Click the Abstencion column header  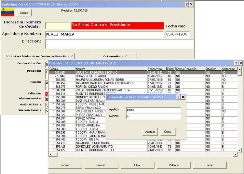(229, 69)
